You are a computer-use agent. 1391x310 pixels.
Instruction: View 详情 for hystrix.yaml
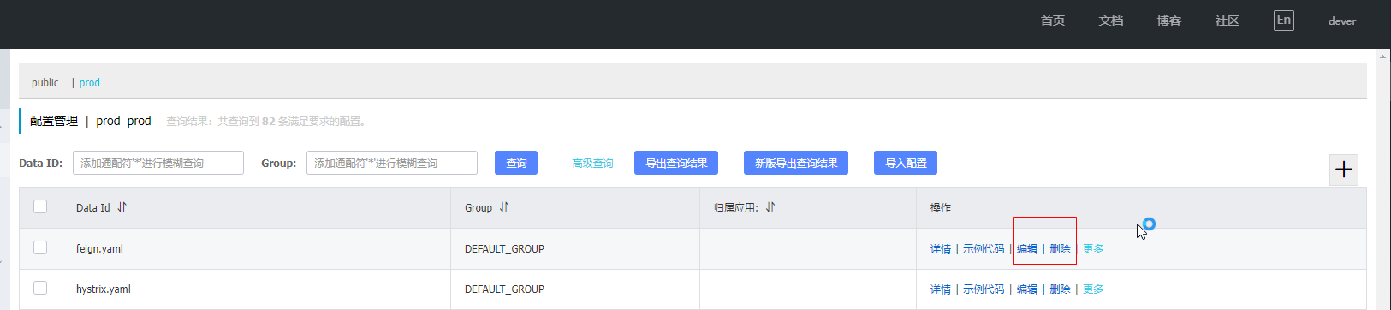point(941,289)
